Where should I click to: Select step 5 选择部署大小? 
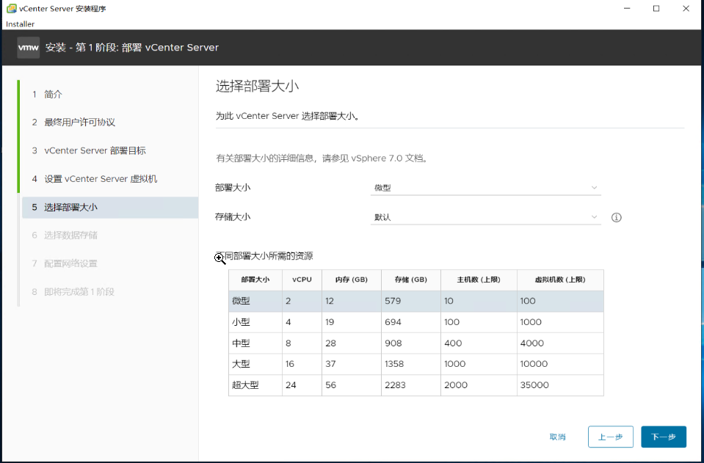(x=110, y=207)
